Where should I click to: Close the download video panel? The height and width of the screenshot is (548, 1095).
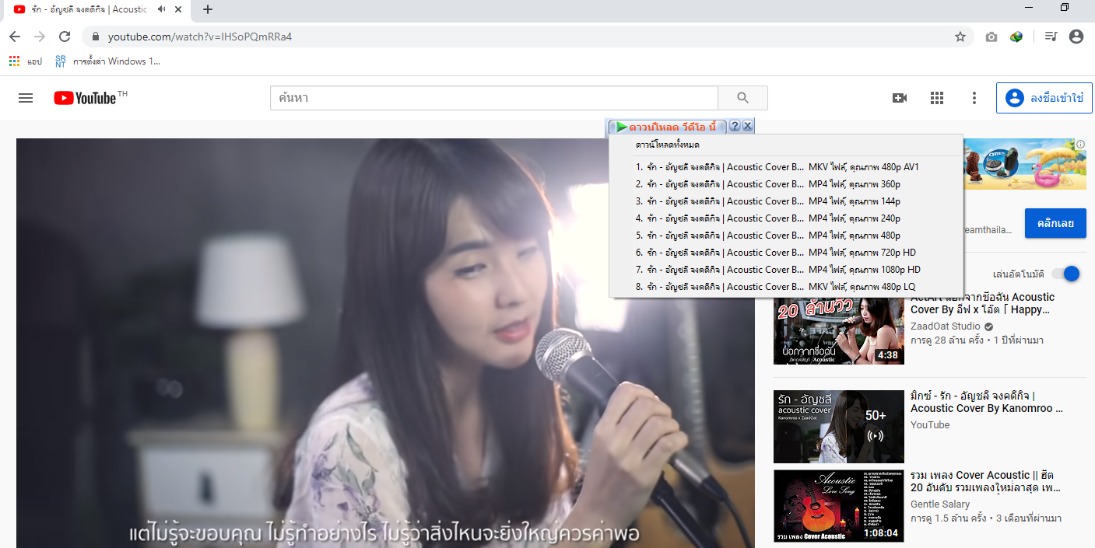[x=747, y=127]
